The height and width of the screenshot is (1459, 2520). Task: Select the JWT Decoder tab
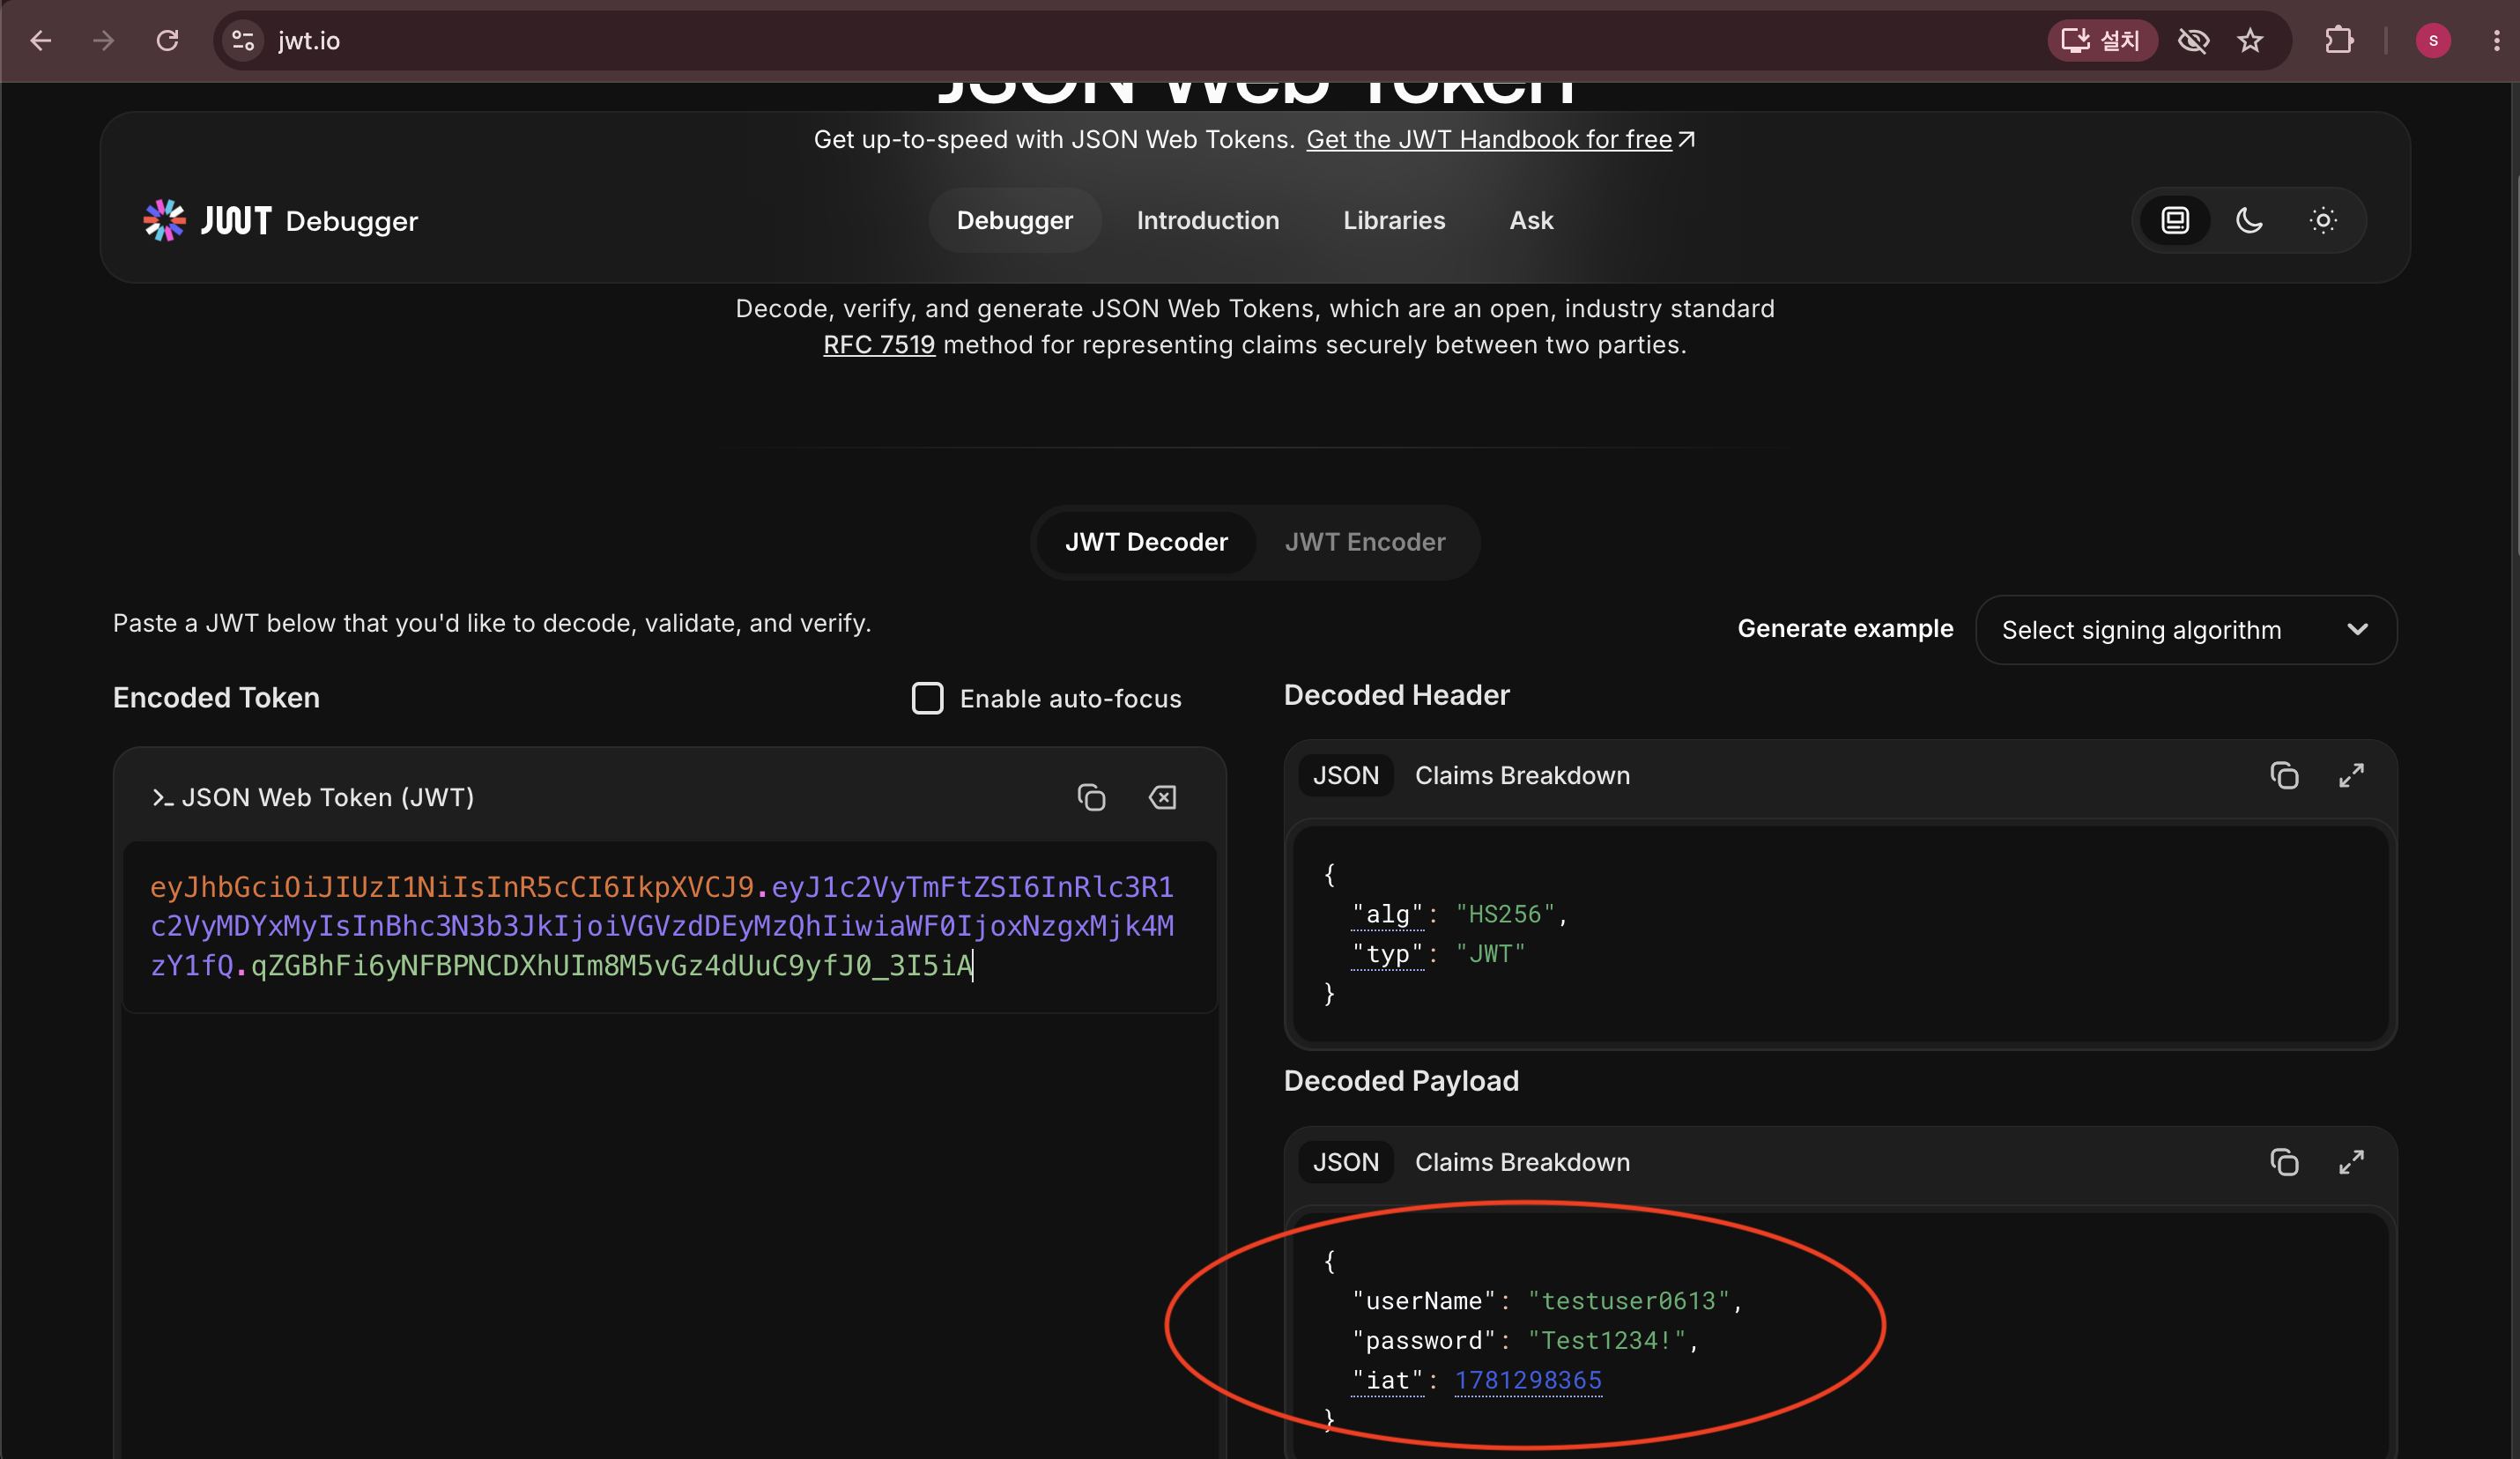pyautogui.click(x=1146, y=542)
